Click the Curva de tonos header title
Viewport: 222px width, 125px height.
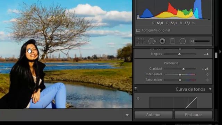pyautogui.click(x=190, y=89)
